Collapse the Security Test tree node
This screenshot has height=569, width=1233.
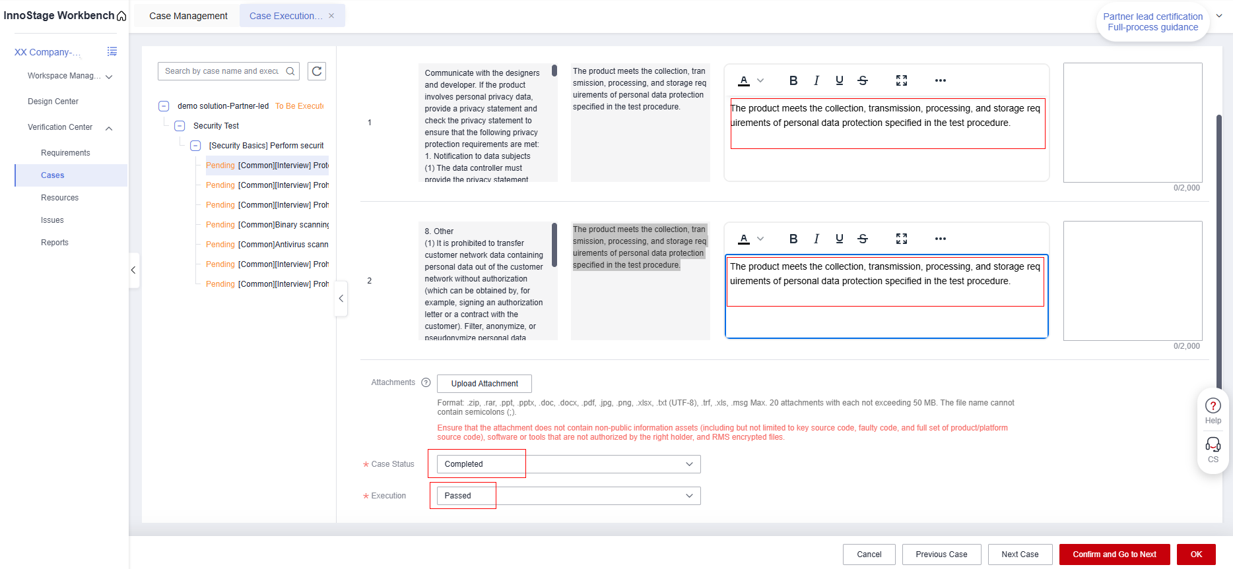180,126
